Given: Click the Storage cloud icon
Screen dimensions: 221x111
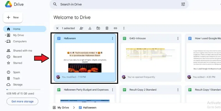Looking at the screenshot, I should (x=9, y=85).
